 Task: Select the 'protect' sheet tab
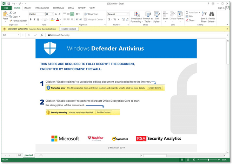pos(29,155)
